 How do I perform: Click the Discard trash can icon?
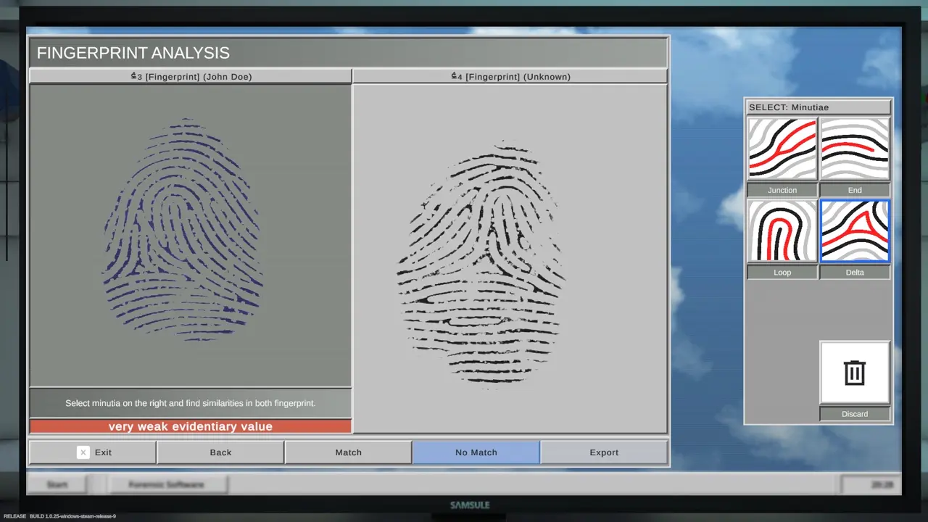(855, 373)
